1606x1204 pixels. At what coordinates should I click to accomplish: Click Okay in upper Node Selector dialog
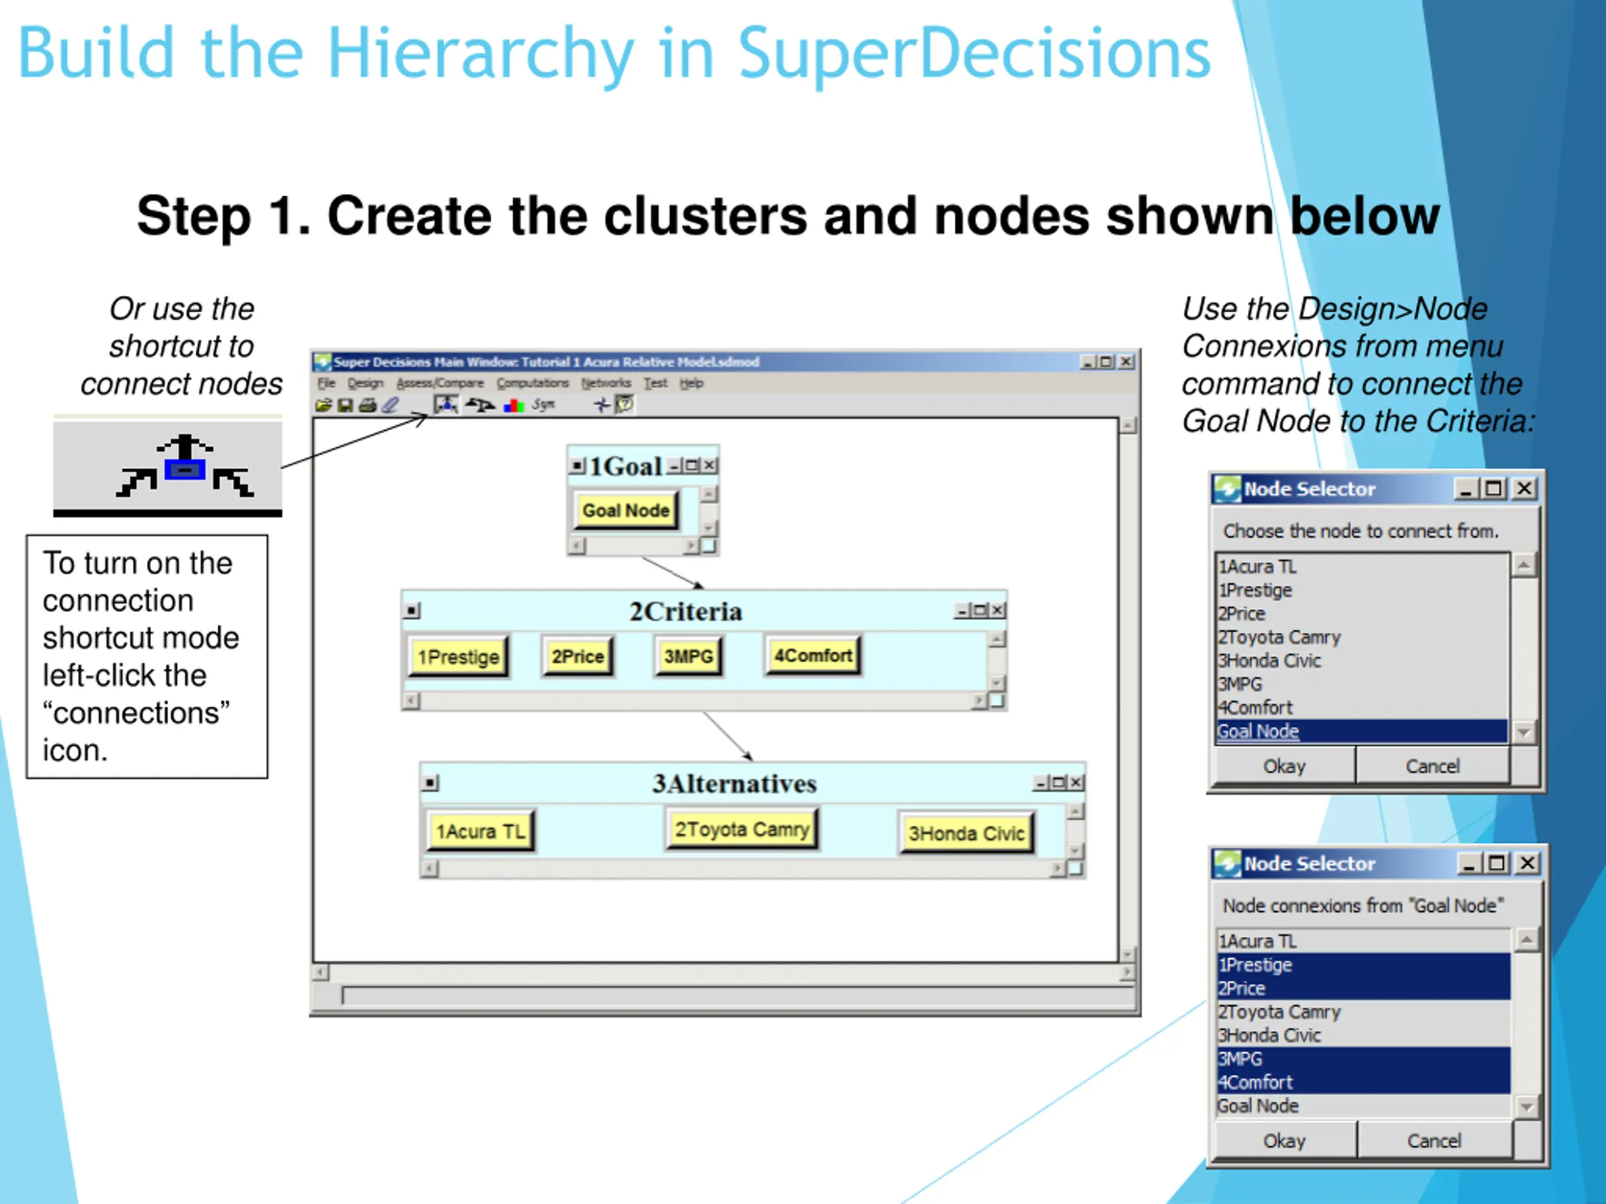coord(1284,766)
